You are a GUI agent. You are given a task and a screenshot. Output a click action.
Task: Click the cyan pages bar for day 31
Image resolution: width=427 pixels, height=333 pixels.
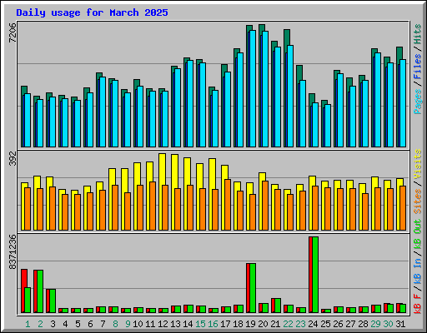tap(403, 103)
